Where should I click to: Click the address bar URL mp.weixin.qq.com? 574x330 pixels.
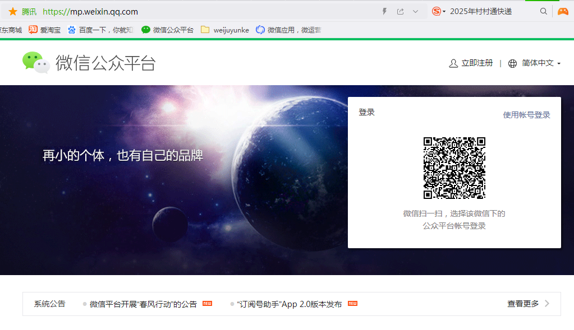coord(90,12)
